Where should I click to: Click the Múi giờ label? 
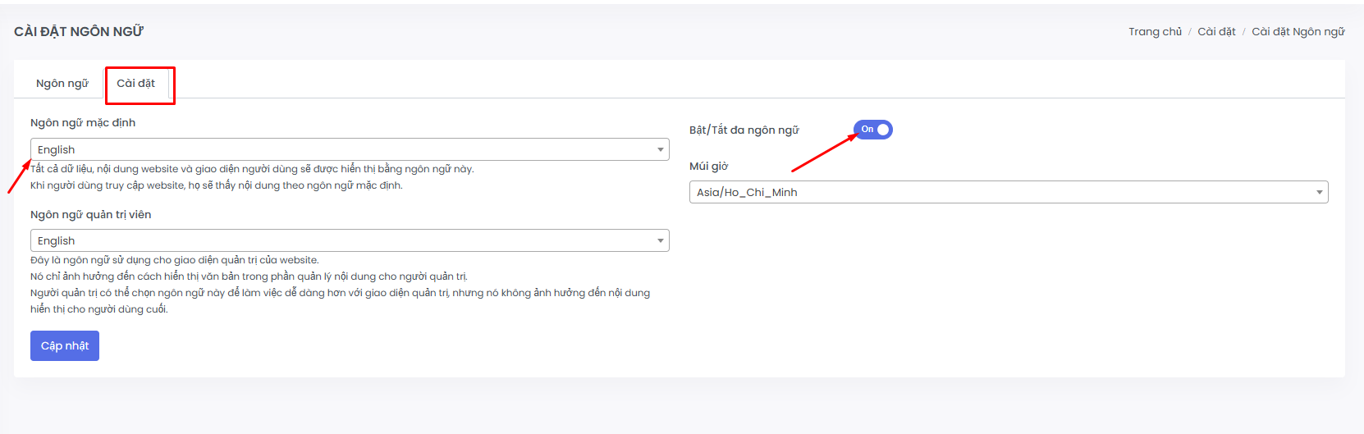point(708,167)
